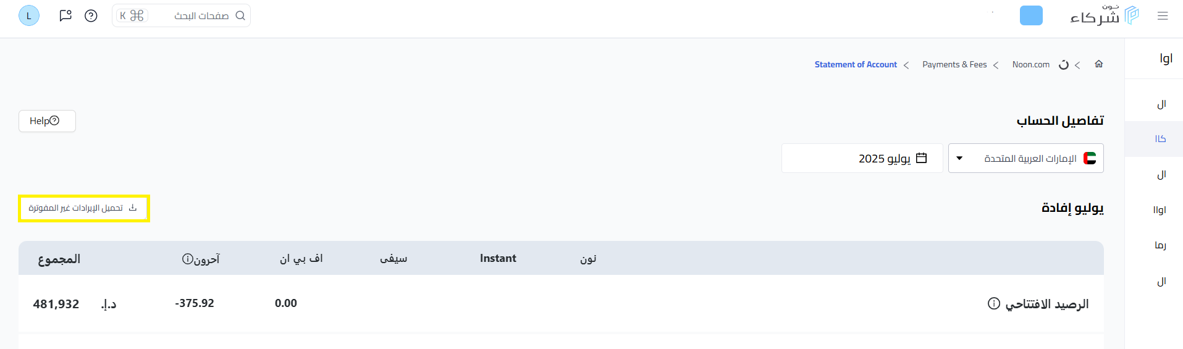Show info icon beside آخرون column

[188, 259]
